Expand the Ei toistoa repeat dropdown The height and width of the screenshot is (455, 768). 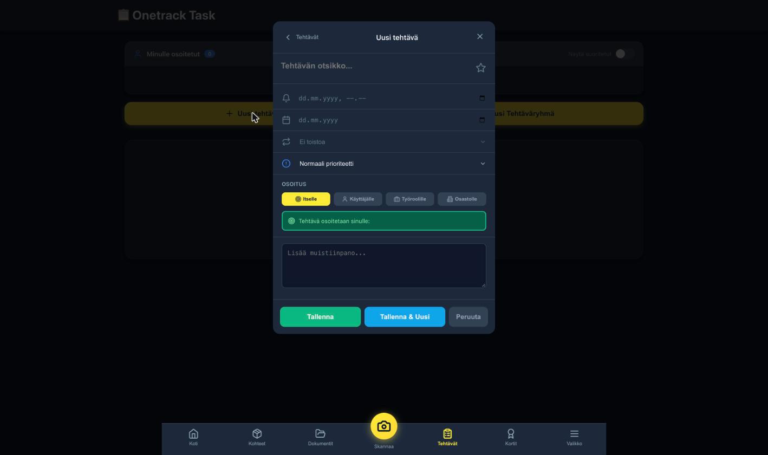[x=384, y=142]
